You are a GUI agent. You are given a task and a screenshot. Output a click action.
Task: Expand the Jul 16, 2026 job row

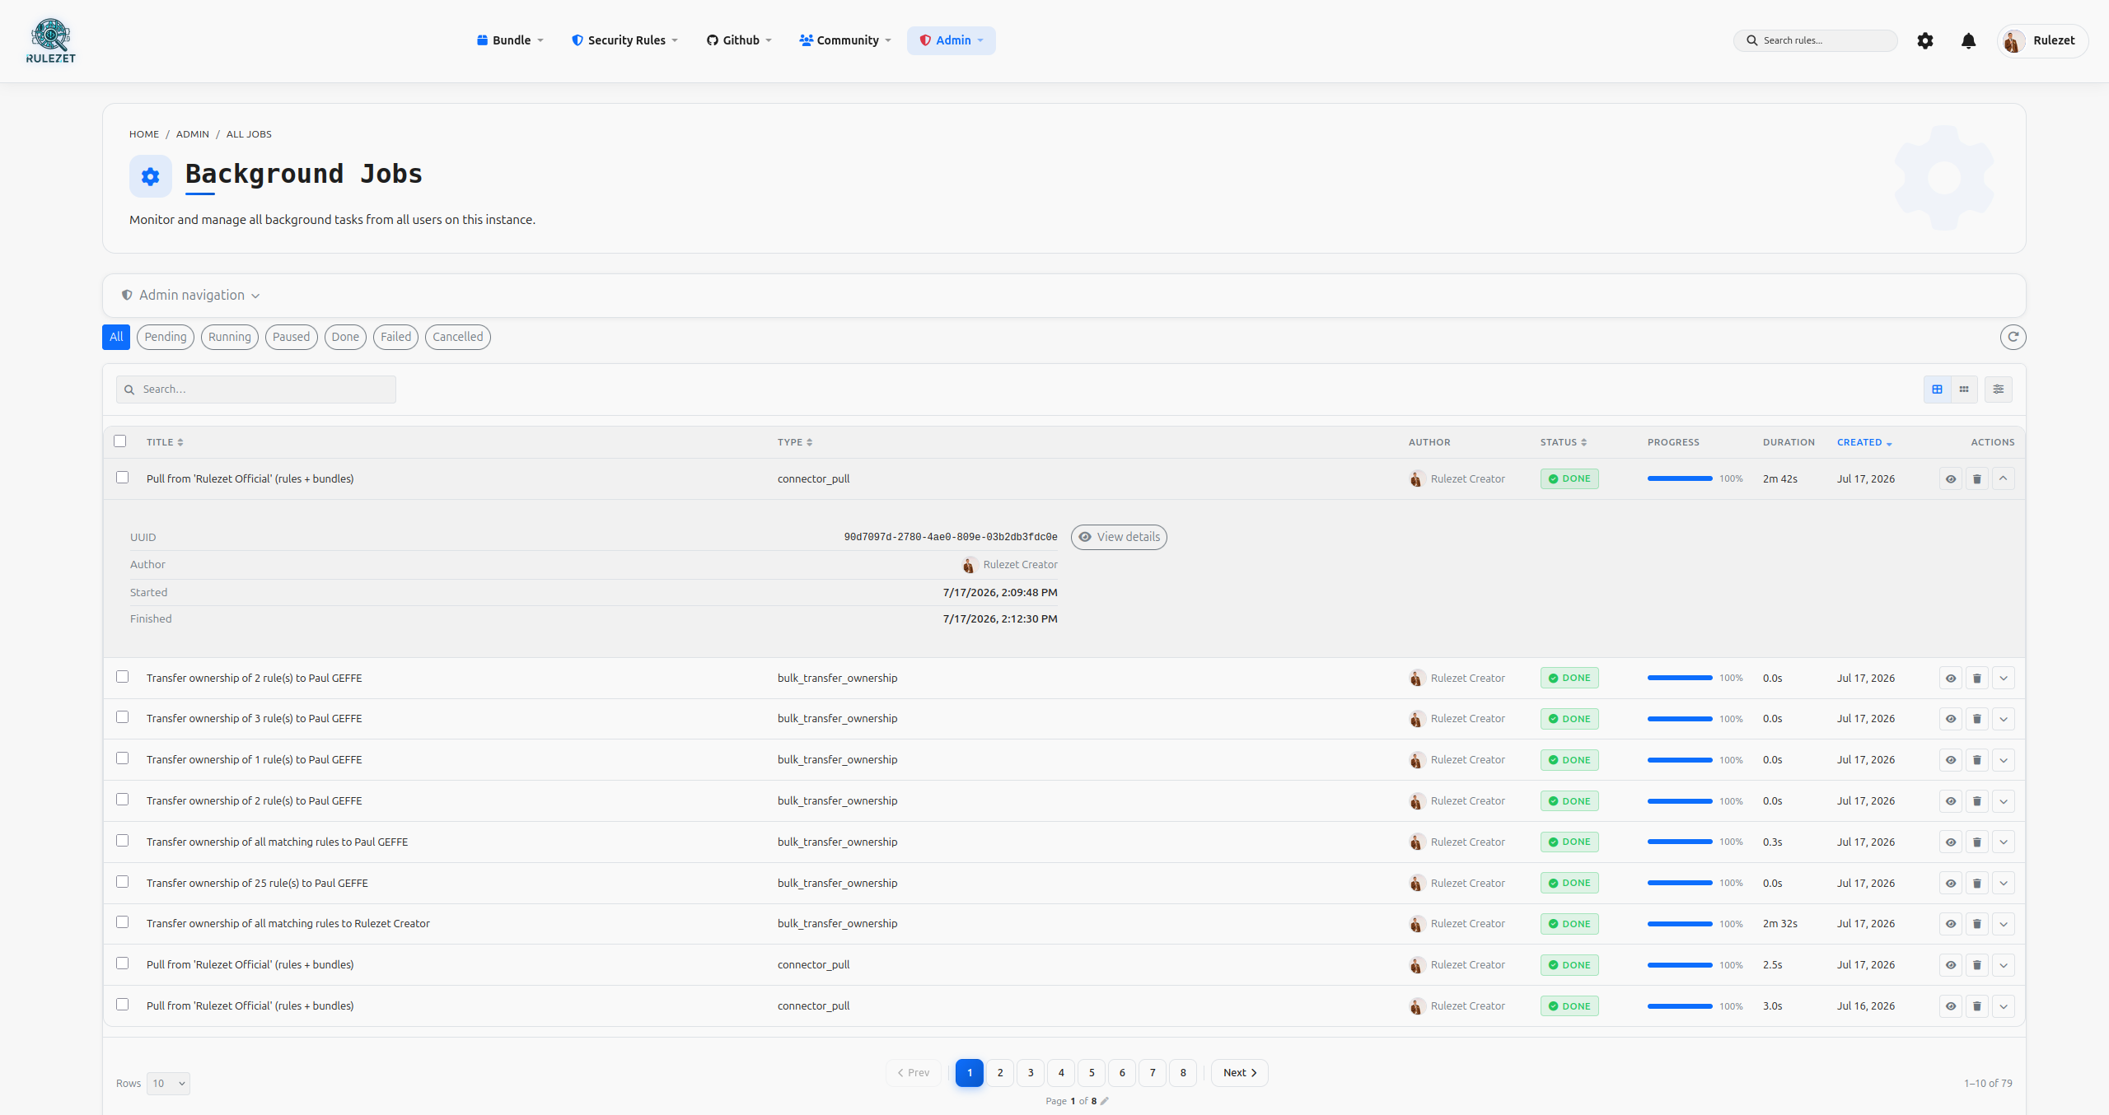coord(2003,1006)
